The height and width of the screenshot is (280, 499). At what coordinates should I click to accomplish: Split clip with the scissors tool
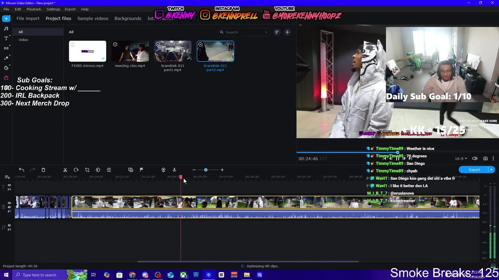click(x=65, y=170)
